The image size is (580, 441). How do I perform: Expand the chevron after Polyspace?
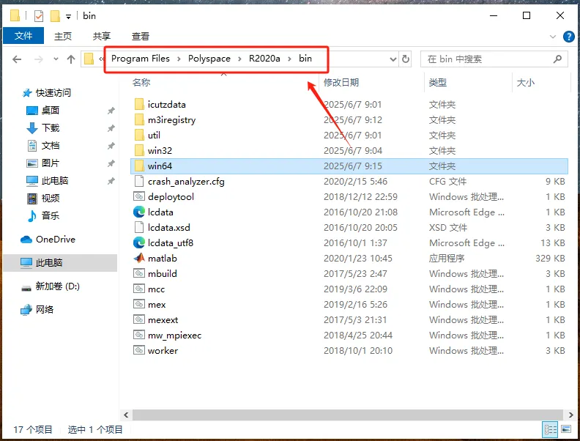(239, 59)
